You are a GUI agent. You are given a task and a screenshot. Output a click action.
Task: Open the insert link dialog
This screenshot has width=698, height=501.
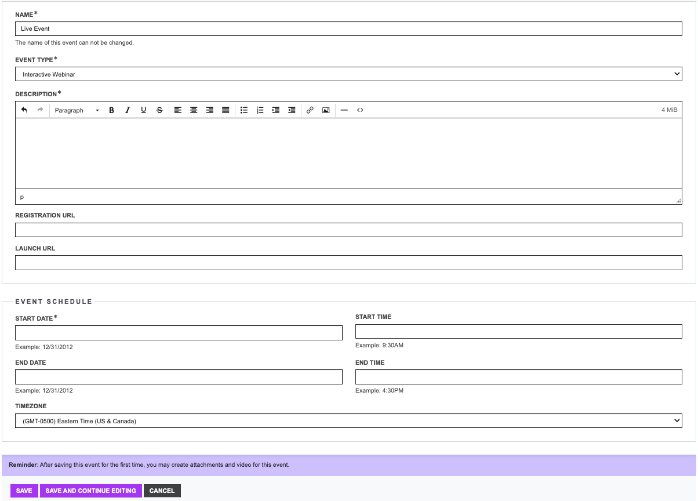point(310,110)
